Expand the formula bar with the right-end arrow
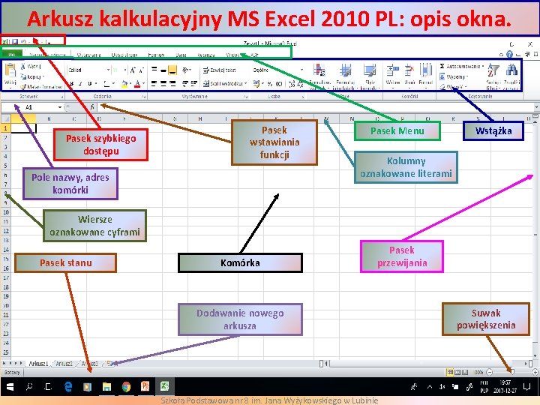Image resolution: width=540 pixels, height=405 pixels. coord(536,107)
